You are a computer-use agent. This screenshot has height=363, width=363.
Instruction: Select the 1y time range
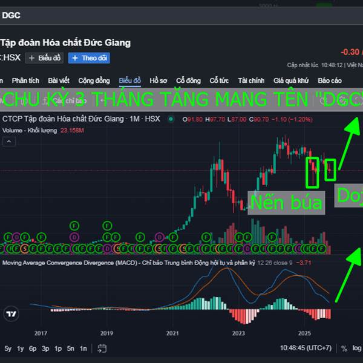(x=21, y=348)
